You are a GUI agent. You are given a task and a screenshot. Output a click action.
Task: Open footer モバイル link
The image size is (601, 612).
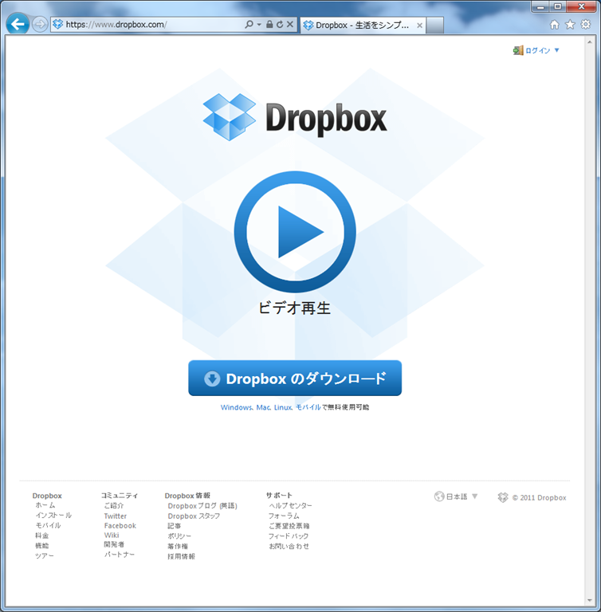pyautogui.click(x=48, y=525)
